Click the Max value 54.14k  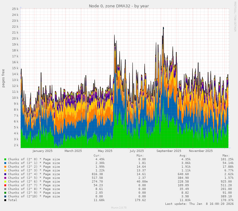pyautogui.click(x=228, y=163)
